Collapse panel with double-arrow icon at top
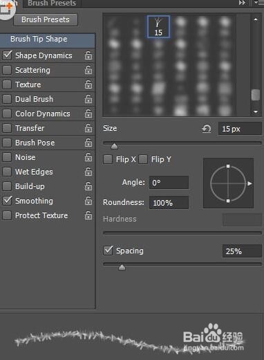The image size is (264, 360). click(242, 3)
